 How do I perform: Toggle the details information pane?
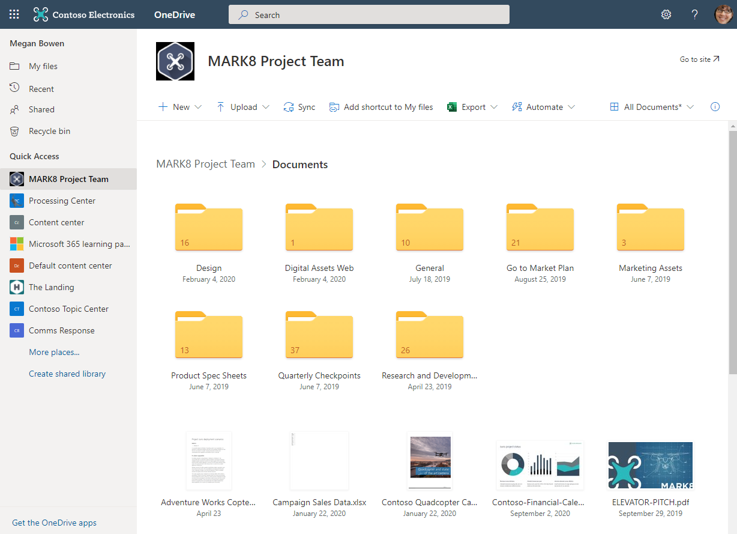coord(715,106)
